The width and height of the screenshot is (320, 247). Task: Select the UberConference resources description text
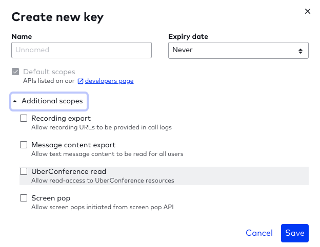pos(103,181)
